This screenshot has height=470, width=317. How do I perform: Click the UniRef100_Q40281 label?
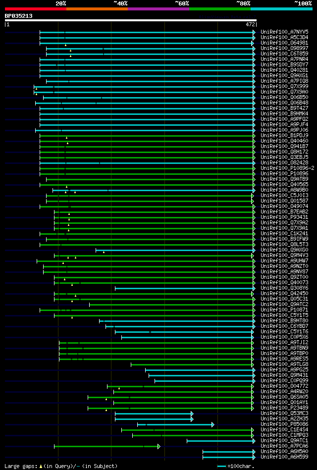pos(284,70)
